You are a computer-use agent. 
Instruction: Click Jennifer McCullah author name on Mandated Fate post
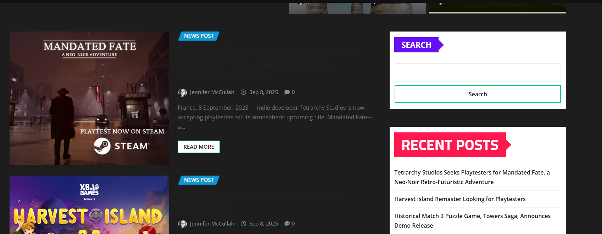coord(212,92)
